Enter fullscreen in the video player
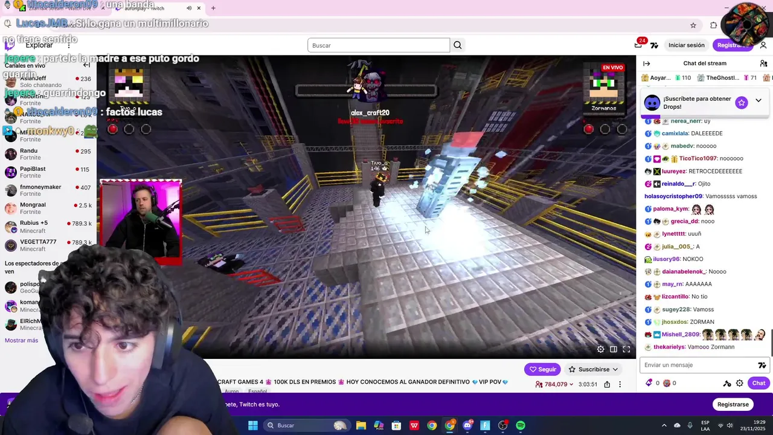The height and width of the screenshot is (435, 773). pos(626,349)
